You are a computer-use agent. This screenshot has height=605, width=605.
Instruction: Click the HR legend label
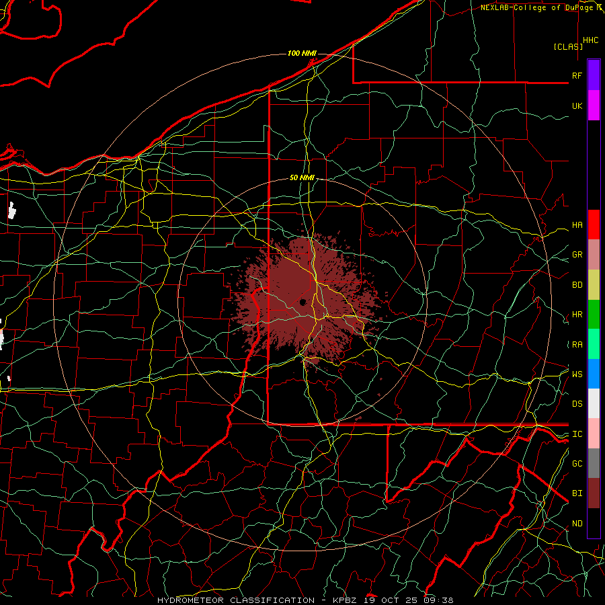[577, 315]
